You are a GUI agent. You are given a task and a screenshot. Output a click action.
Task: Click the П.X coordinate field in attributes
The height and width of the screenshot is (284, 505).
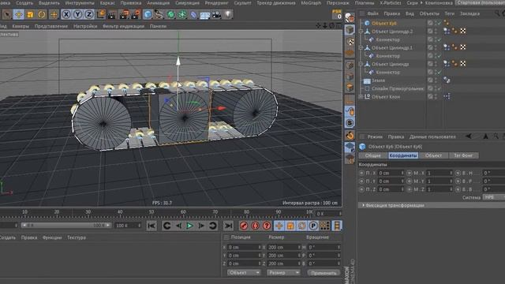[x=391, y=173]
